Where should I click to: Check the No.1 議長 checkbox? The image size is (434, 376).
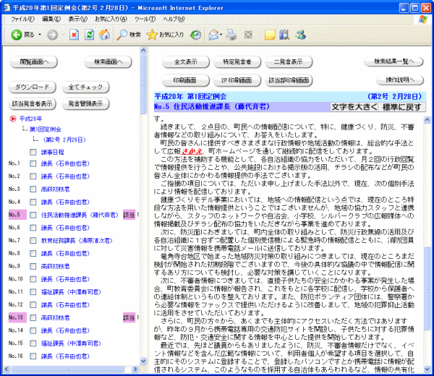[x=33, y=163]
